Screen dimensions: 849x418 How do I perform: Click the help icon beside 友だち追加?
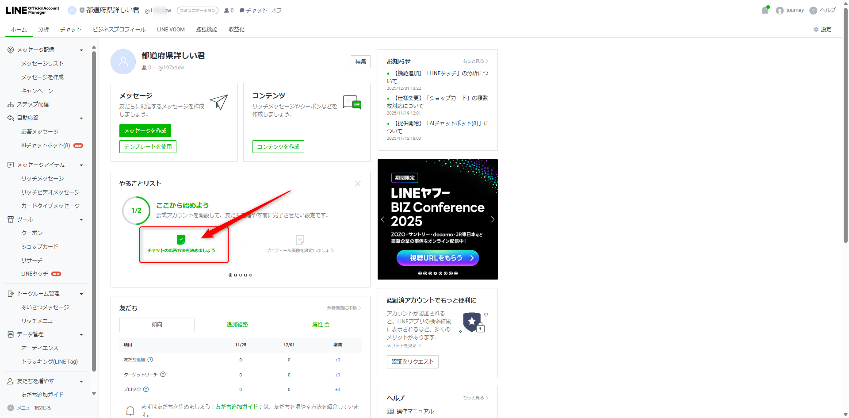pos(150,360)
